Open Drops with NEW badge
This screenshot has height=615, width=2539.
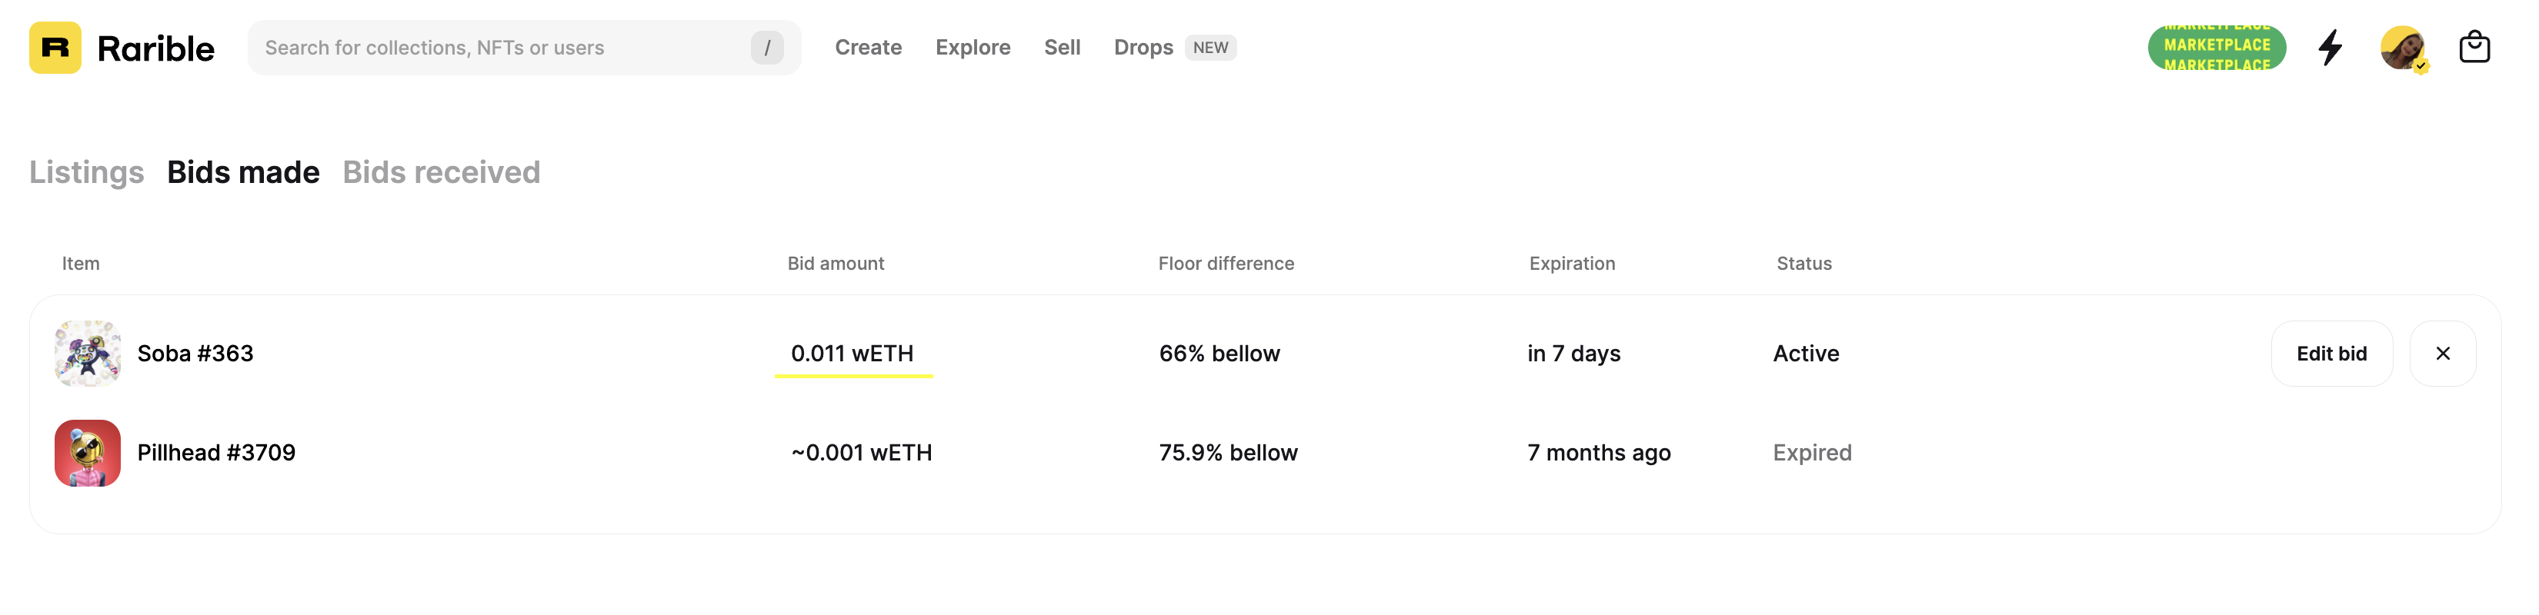[1175, 48]
